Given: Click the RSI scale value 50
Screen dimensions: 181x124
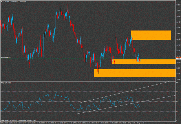Looking at the screenshot, I should tap(177, 101).
